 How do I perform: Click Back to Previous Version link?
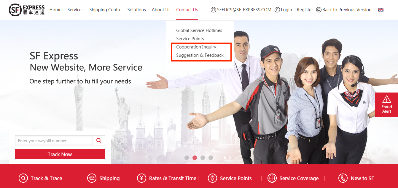(347, 10)
